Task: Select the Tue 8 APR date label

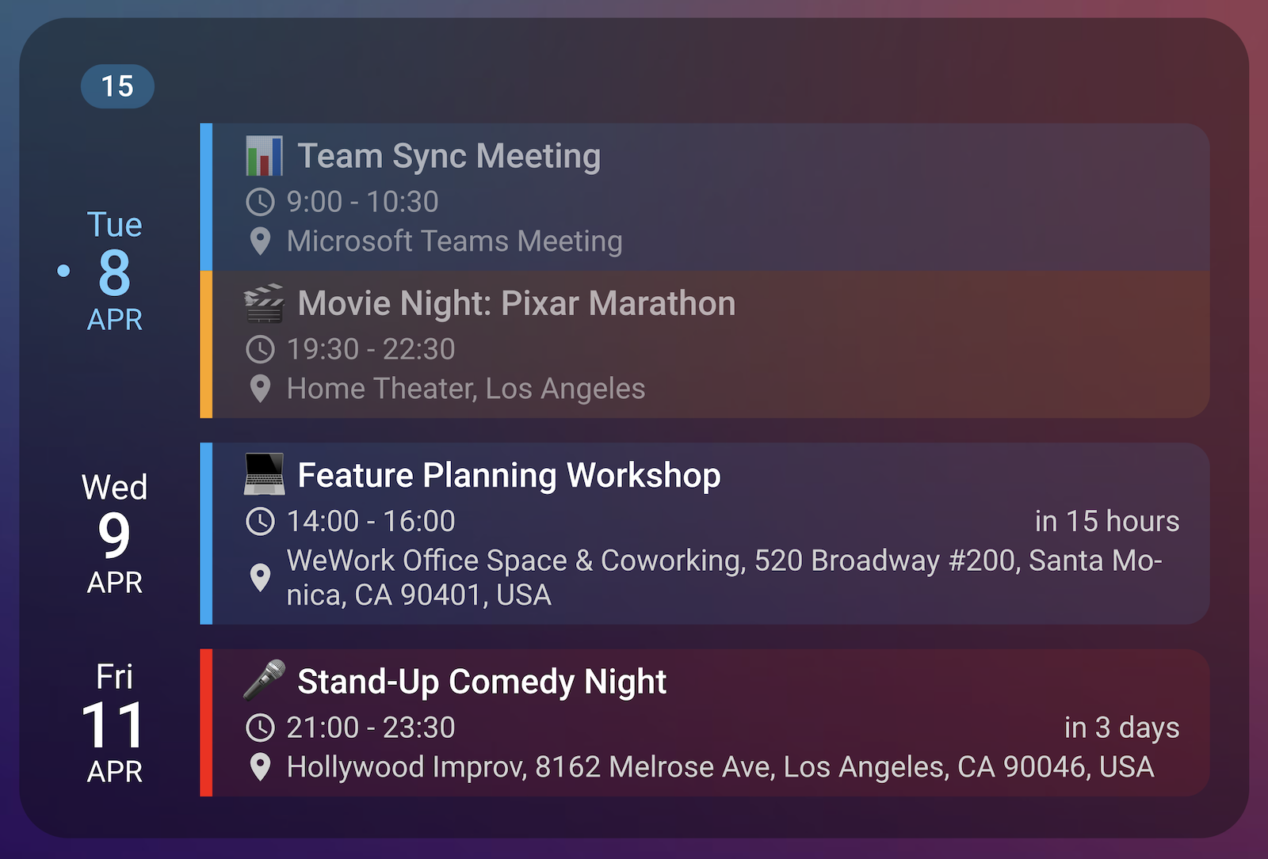Action: pos(114,272)
